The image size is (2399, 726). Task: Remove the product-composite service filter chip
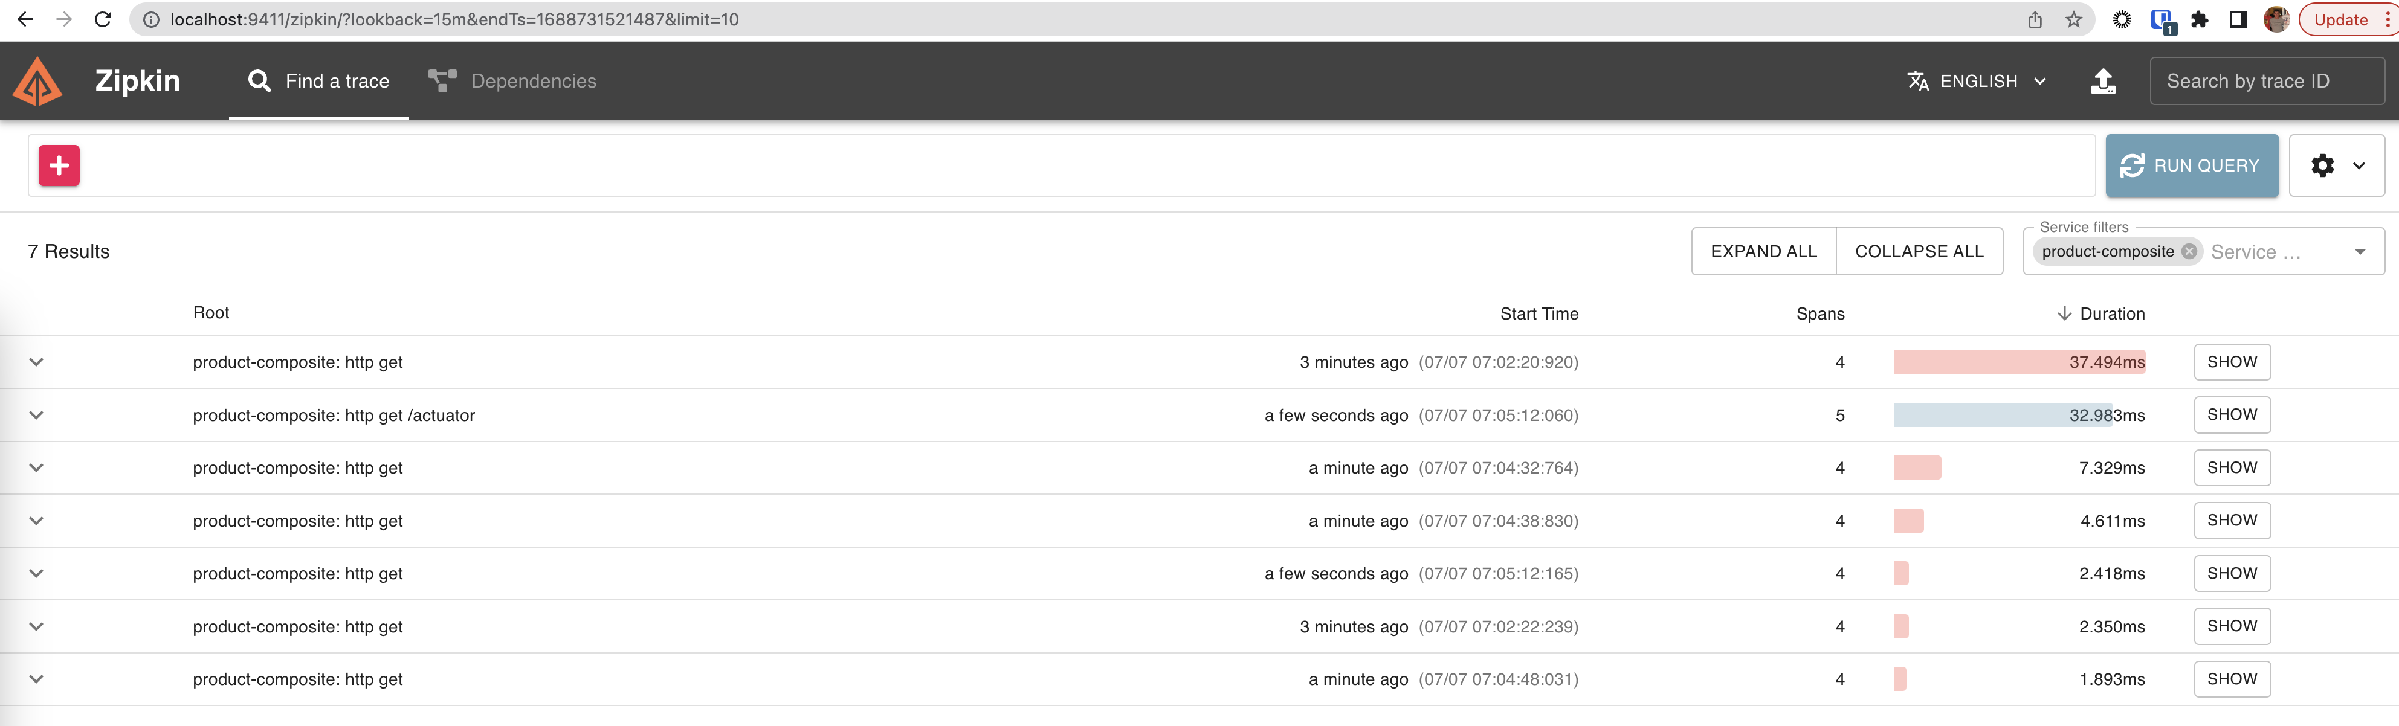pos(2189,251)
